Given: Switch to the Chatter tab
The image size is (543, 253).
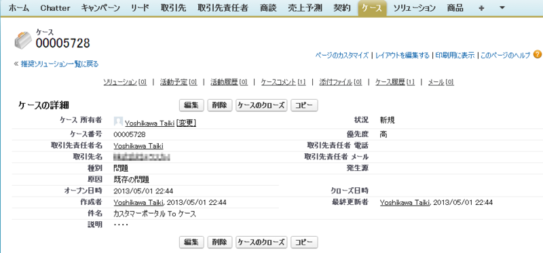Looking at the screenshot, I should [x=56, y=8].
